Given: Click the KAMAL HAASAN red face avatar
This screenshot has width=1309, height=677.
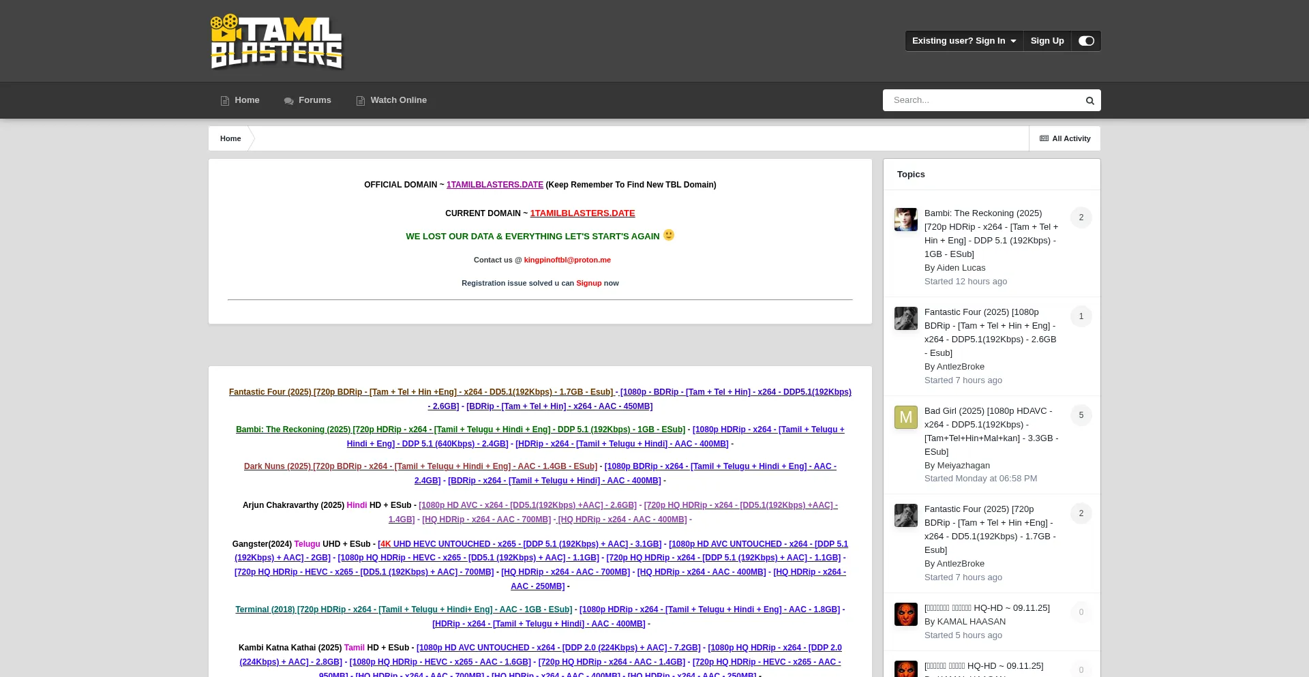Looking at the screenshot, I should click(x=905, y=614).
